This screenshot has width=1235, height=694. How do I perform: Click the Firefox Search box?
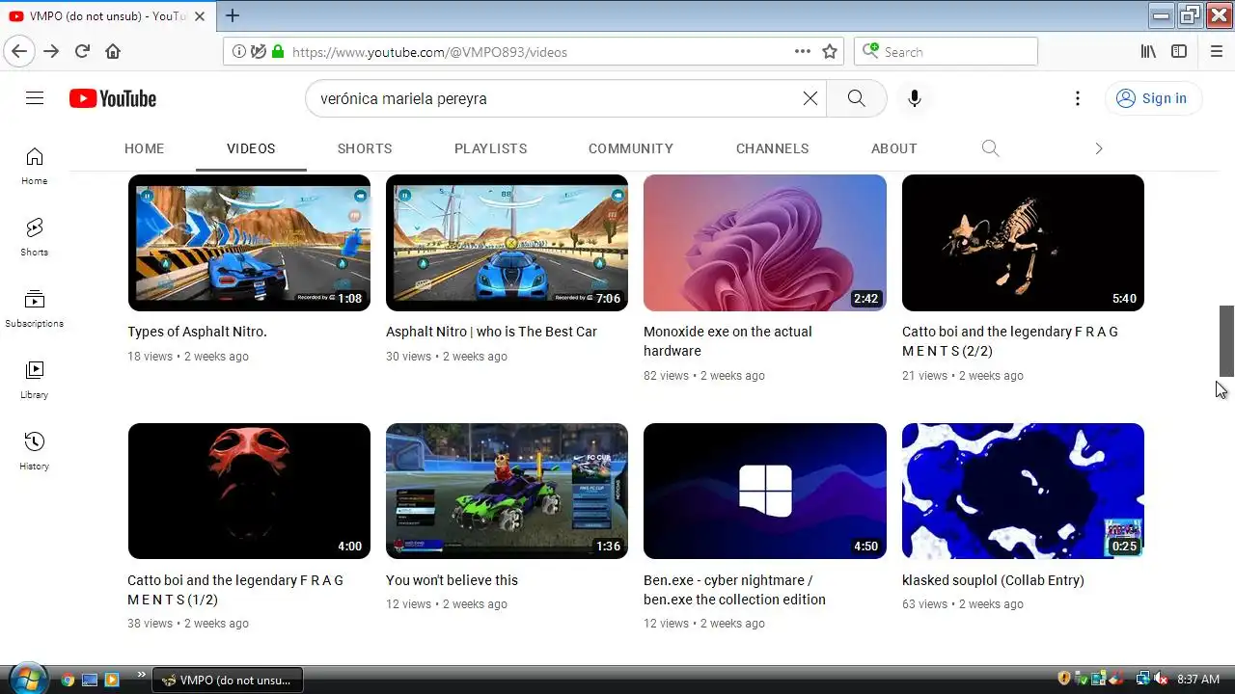click(x=946, y=51)
